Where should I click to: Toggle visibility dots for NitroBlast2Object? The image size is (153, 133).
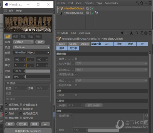[90, 9]
